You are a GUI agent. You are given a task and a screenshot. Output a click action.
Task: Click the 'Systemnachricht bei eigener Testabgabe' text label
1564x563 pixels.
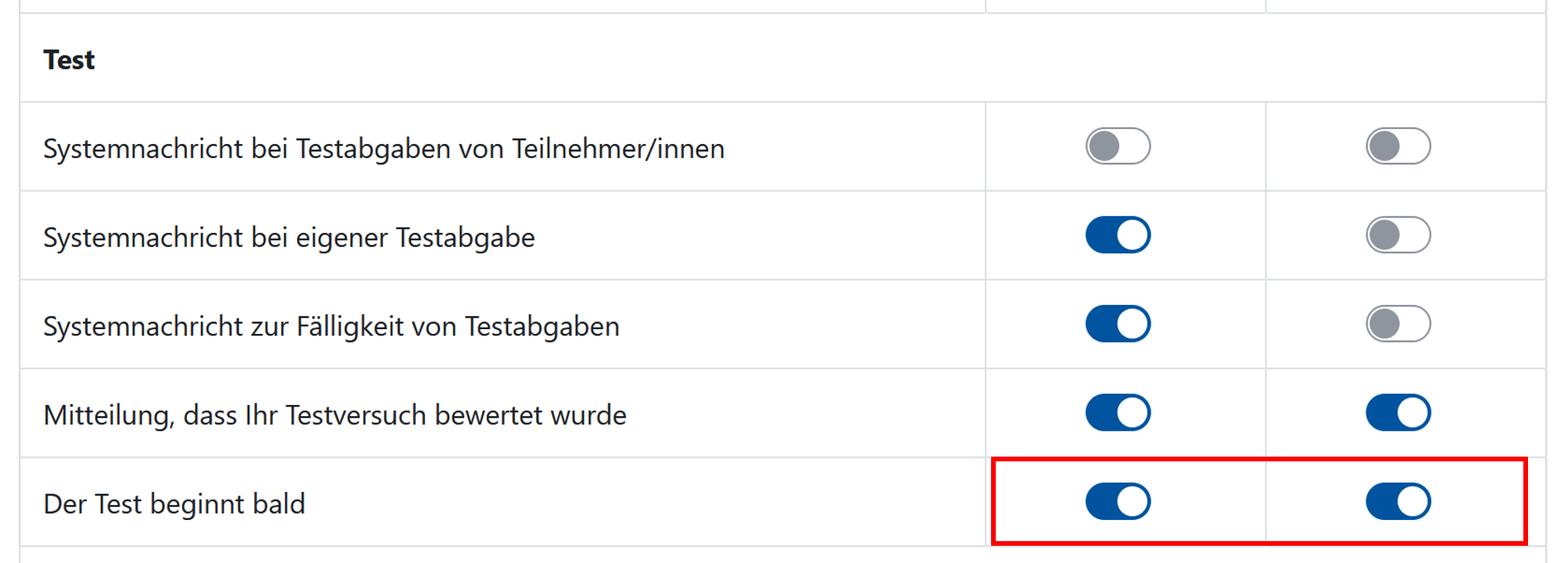click(x=289, y=237)
